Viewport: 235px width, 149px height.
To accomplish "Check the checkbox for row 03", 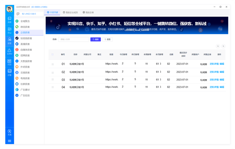I will coord(53,79).
